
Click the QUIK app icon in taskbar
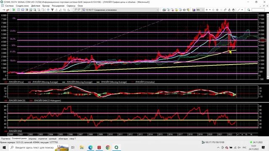pyautogui.click(x=116, y=147)
